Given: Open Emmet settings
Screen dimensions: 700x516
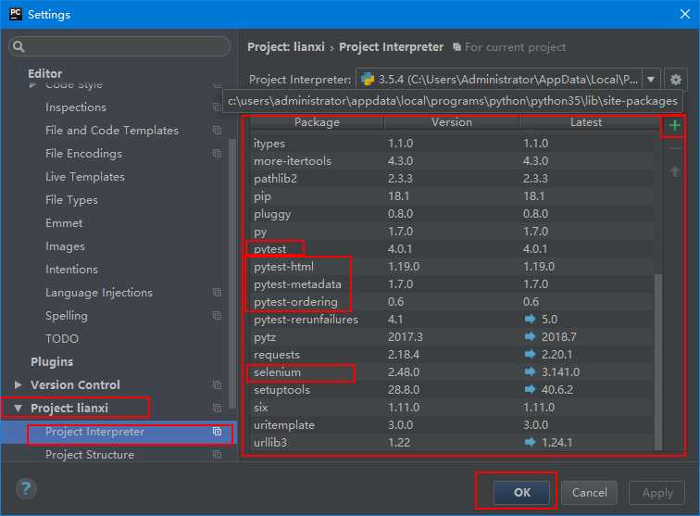Looking at the screenshot, I should (x=64, y=223).
